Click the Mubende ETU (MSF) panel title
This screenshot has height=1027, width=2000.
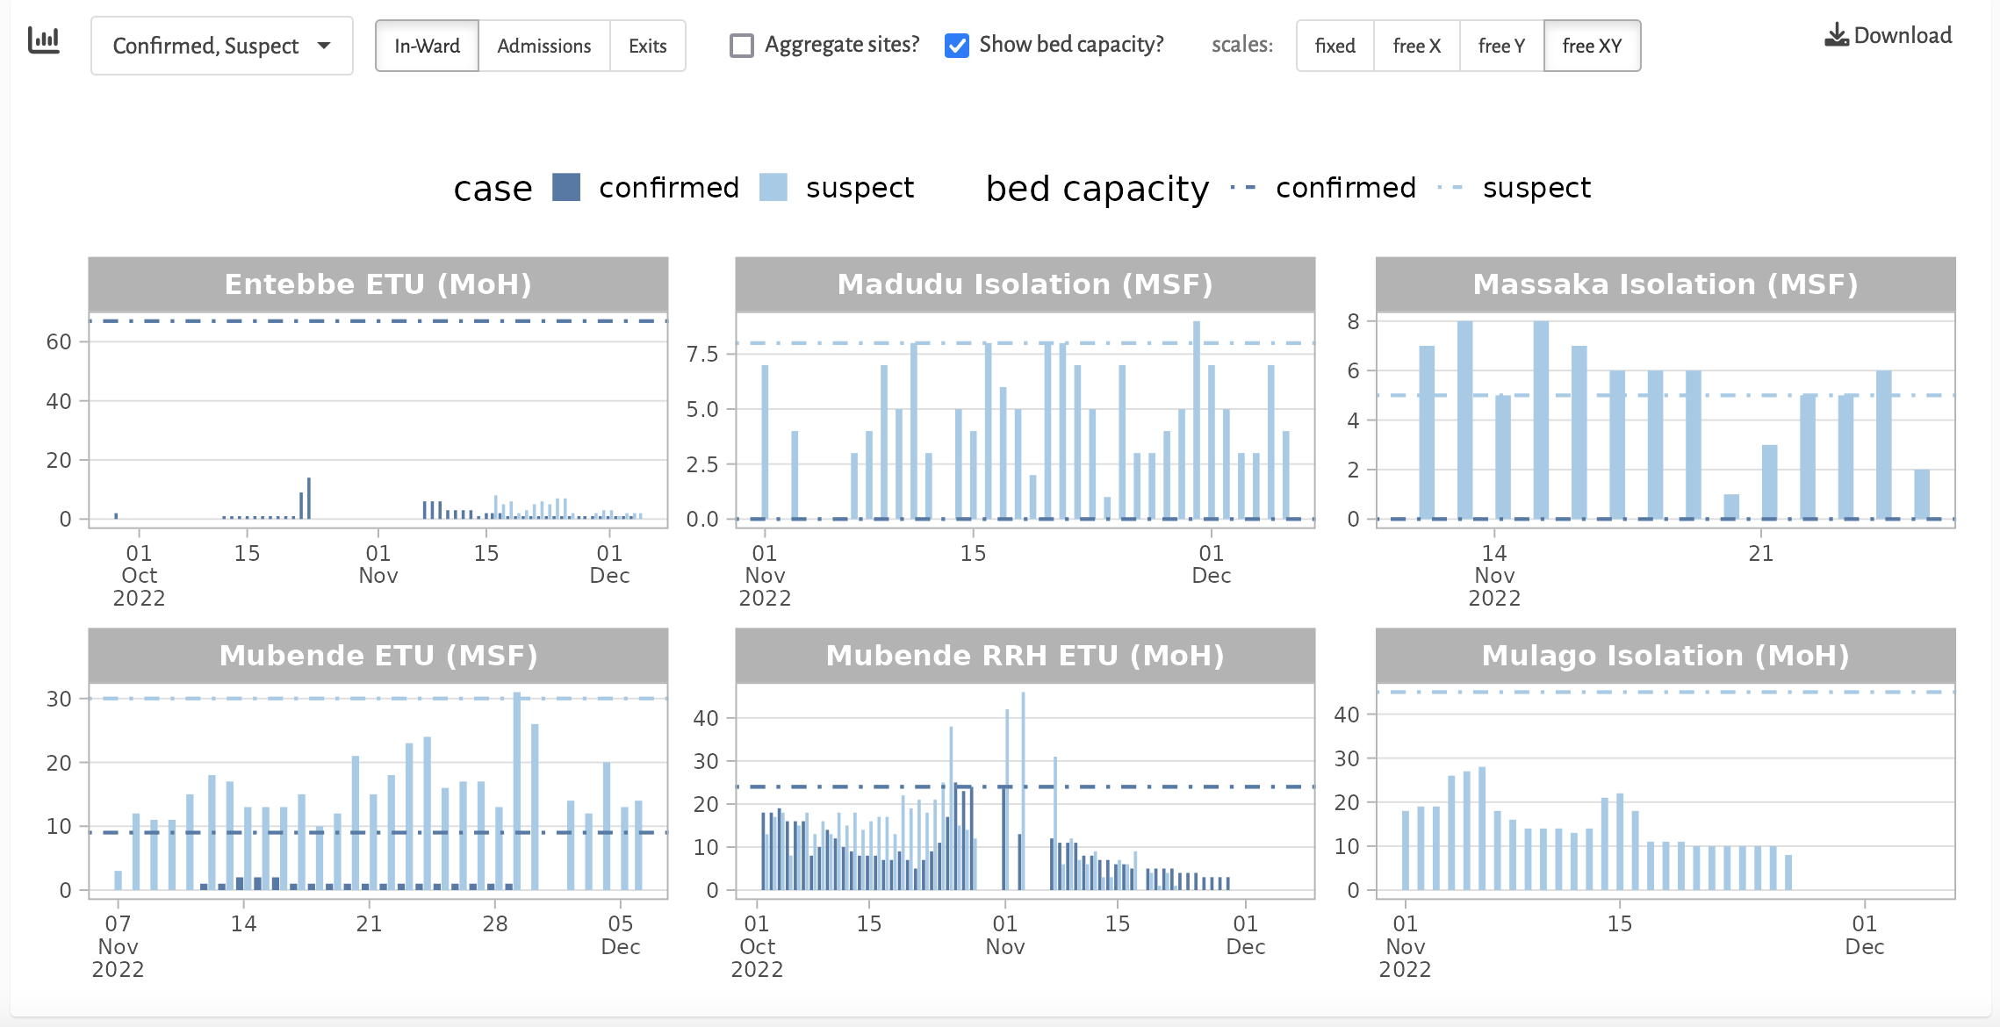point(378,656)
